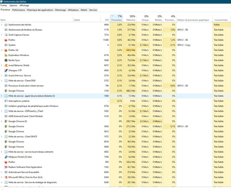Switch to the Démarrage tab
This screenshot has width=231, height=190.
coord(60,10)
